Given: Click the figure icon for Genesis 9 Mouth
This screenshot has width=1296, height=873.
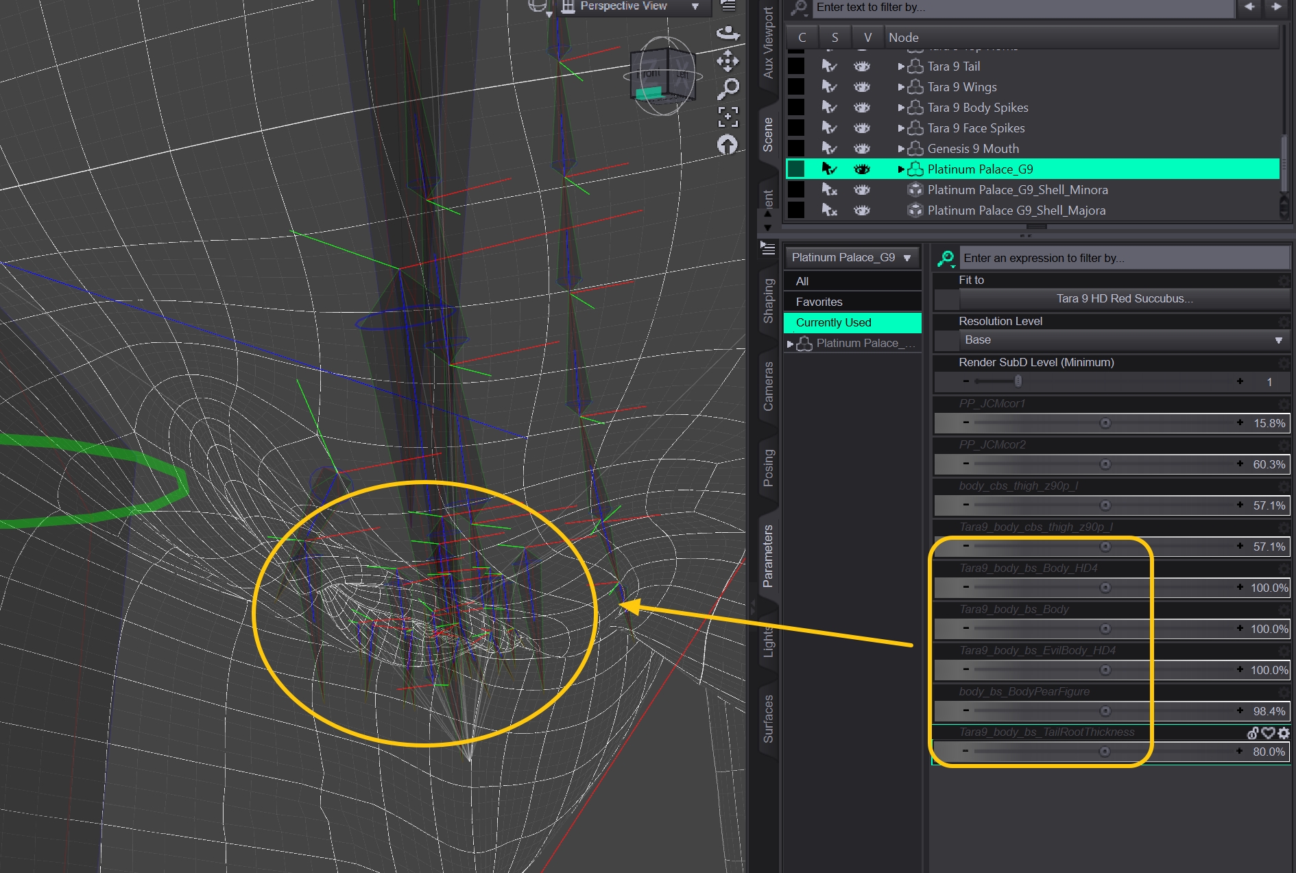Looking at the screenshot, I should (x=915, y=149).
